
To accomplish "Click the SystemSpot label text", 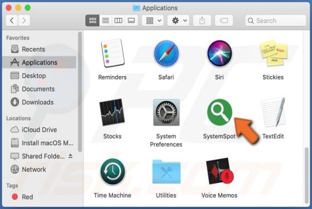I will point(220,136).
